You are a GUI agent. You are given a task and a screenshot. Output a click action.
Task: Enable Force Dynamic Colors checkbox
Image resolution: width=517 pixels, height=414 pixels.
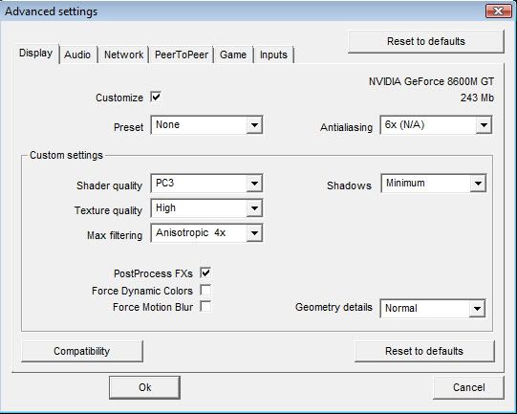tap(205, 291)
